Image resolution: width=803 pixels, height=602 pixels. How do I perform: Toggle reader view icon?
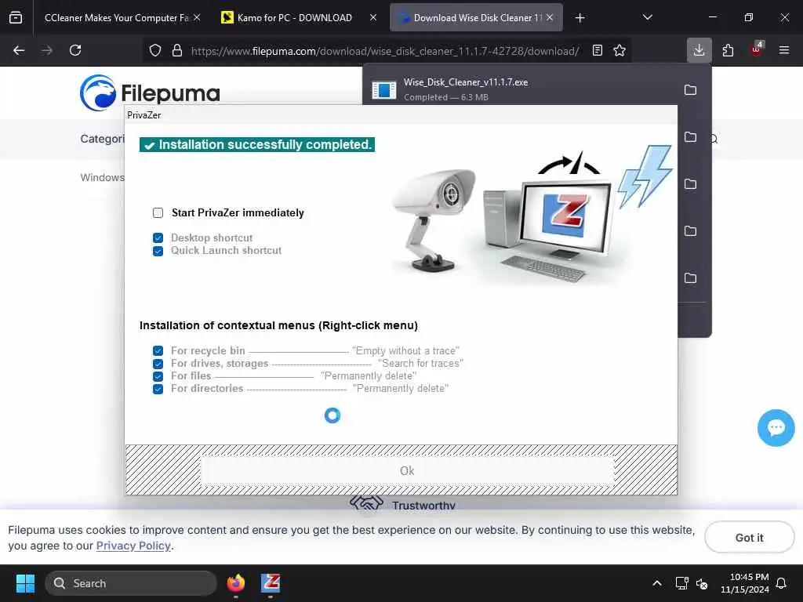click(x=597, y=50)
